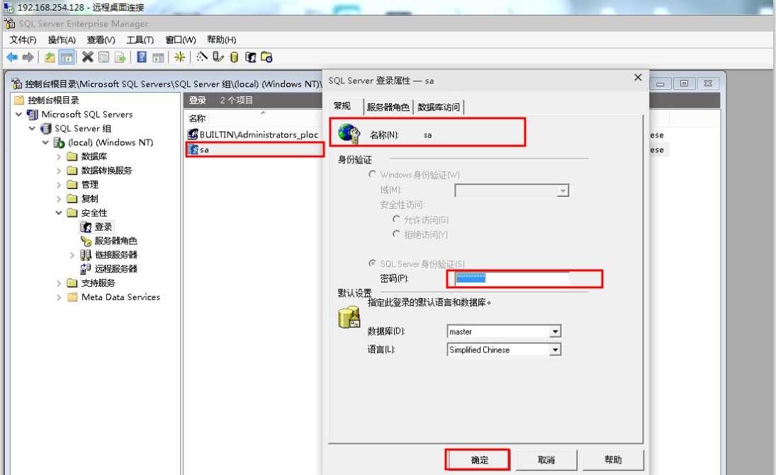This screenshot has width=776, height=475.
Task: Expand the 数据转换服务 folder node
Action: [x=59, y=171]
